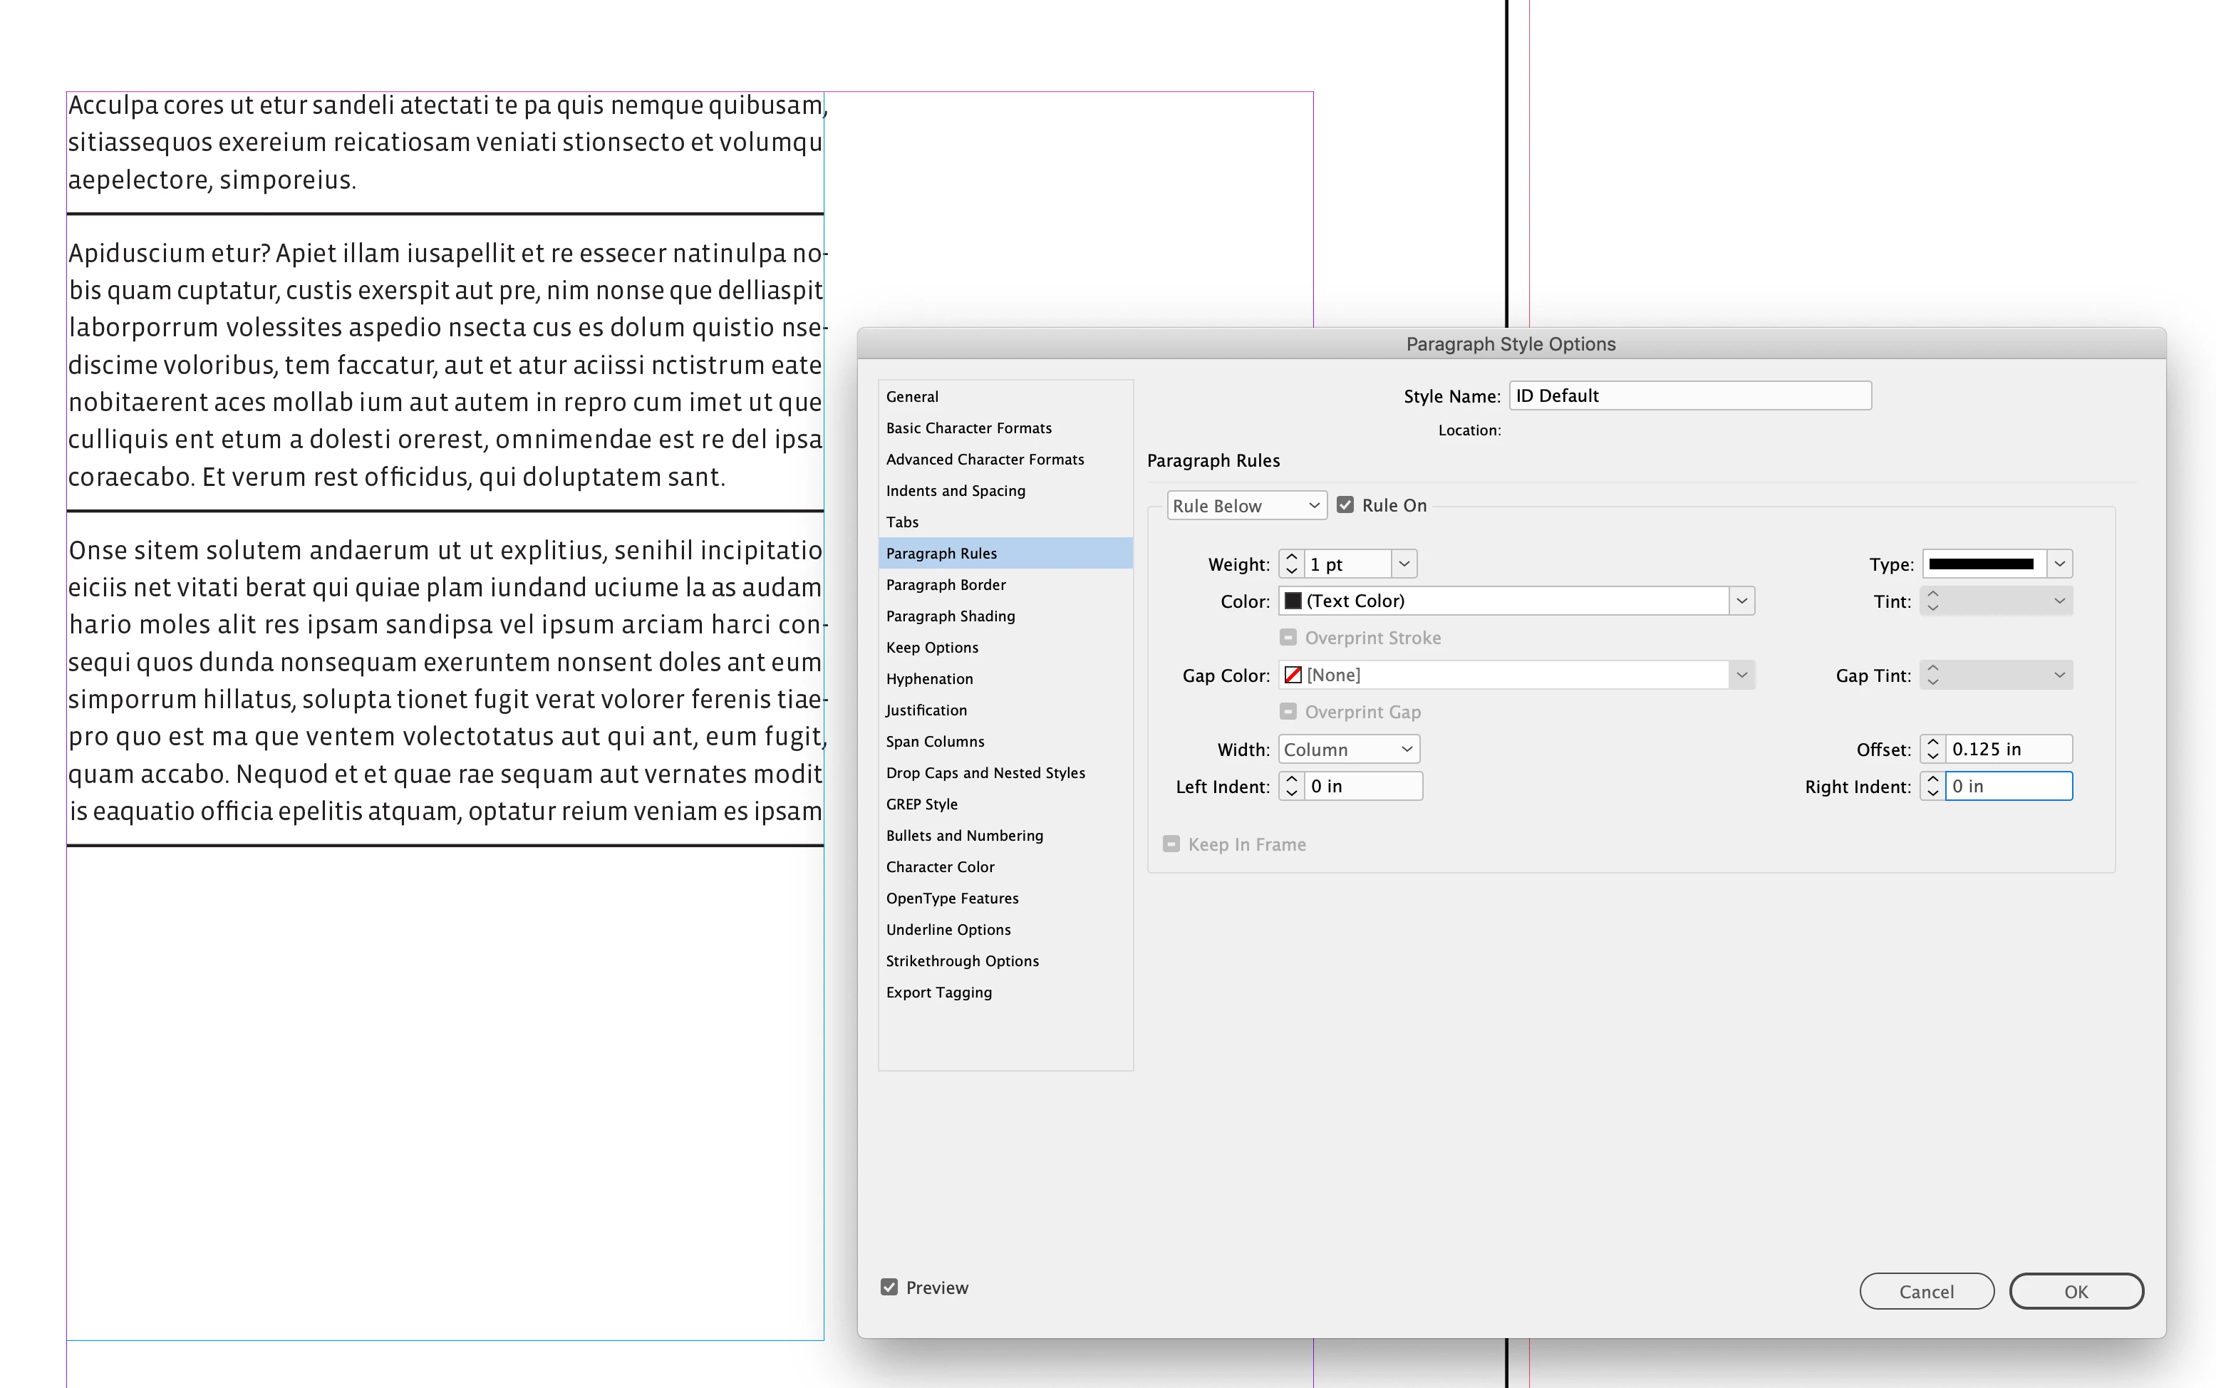This screenshot has width=2216, height=1388.
Task: Toggle the Keep In Frame checkbox
Action: (x=1171, y=844)
